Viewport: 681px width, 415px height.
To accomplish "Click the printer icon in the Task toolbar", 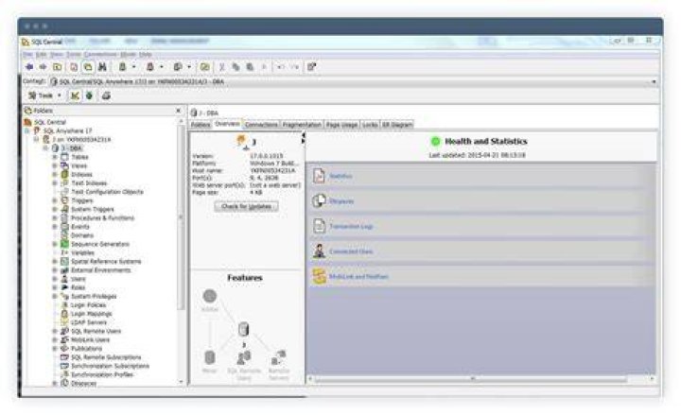I will (x=106, y=95).
